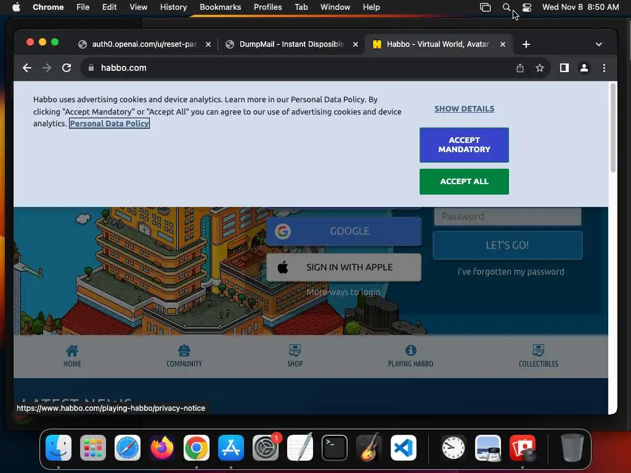631x473 pixels.
Task: Click Spotlight search icon in menu bar
Action: click(x=507, y=7)
